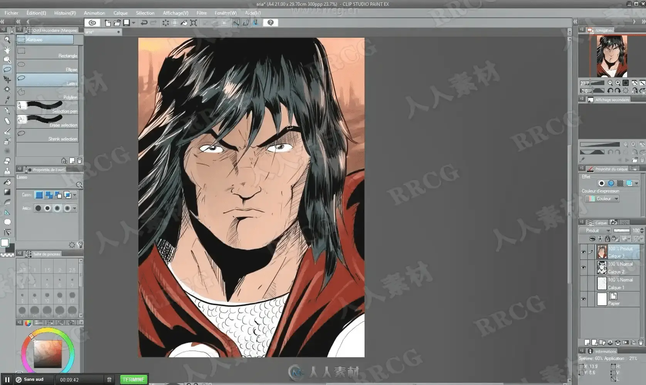Viewport: 646px width, 385px height.
Task: Open the Couleur expression color dropdown
Action: pos(602,199)
